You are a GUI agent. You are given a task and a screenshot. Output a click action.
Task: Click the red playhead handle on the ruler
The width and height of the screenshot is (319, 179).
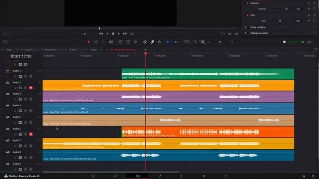point(145,54)
